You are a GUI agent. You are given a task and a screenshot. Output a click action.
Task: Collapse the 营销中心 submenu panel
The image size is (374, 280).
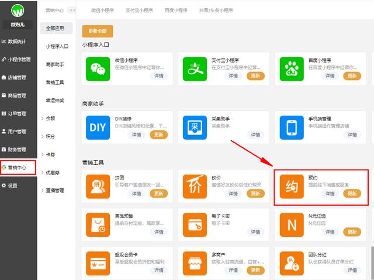click(x=72, y=11)
